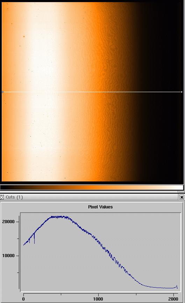This screenshot has height=303, width=185.
Task: Select the right endpoint handle of cut line
Action: [182, 92]
